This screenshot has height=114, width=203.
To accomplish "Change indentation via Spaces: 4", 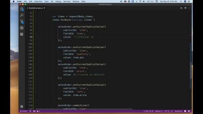I will 159,111.
